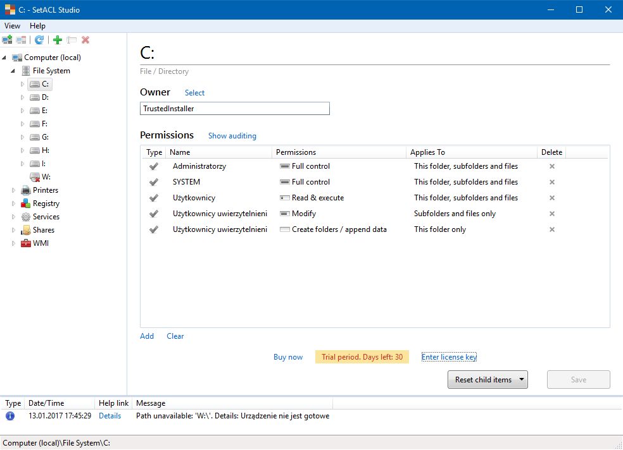Open the Help menu
The image size is (623, 450).
tap(37, 26)
